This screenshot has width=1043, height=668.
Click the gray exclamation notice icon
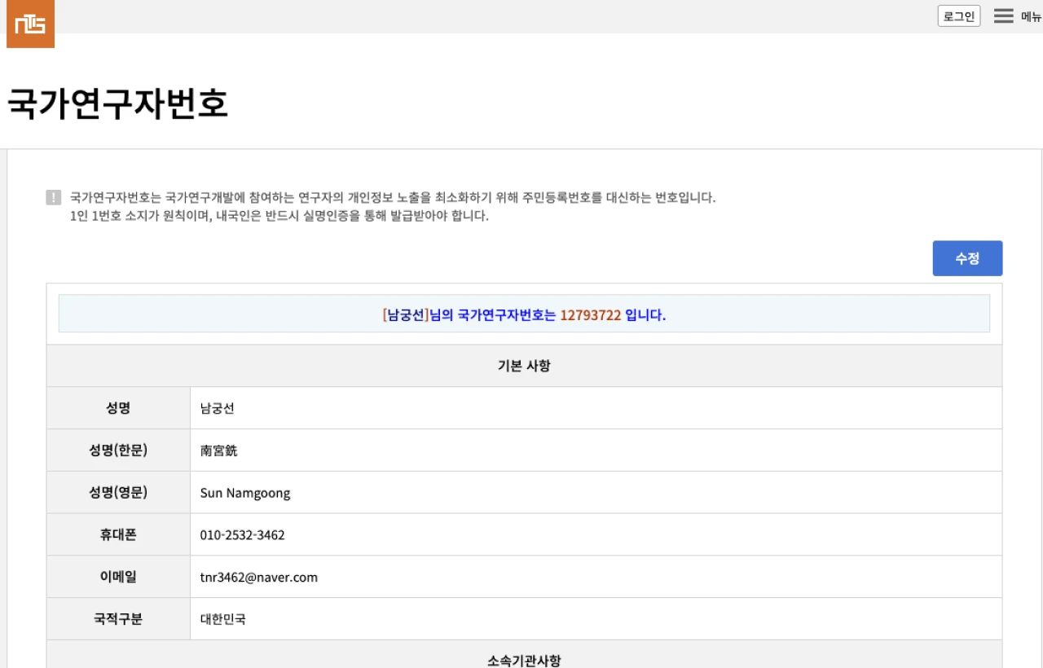click(x=54, y=197)
